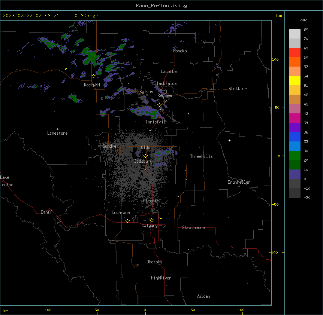This screenshot has width=323, height=315.
Task: Click the Lacombe city label
Action: (169, 71)
